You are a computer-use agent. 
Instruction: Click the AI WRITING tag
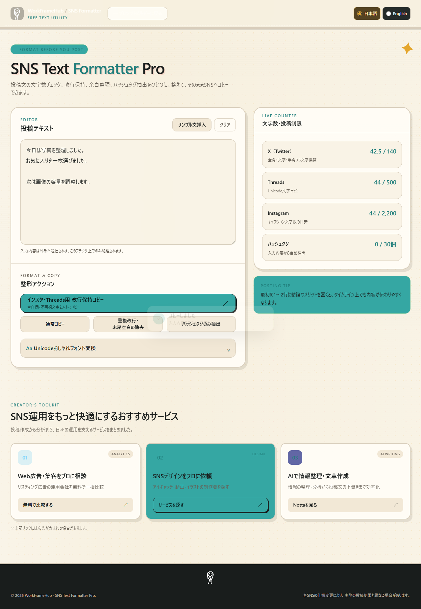[x=390, y=454]
